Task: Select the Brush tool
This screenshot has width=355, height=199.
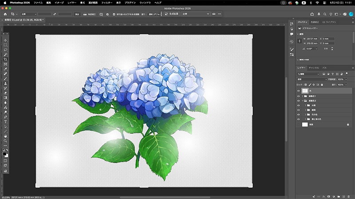Action: click(5, 79)
